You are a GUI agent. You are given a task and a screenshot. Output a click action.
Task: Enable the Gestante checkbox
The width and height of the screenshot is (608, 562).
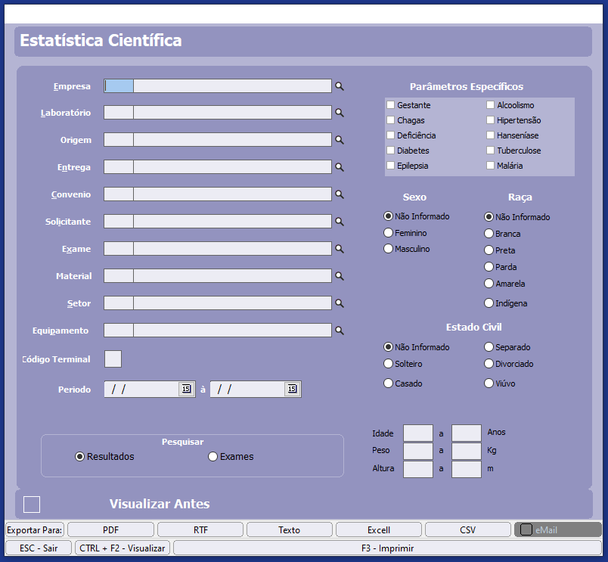391,105
